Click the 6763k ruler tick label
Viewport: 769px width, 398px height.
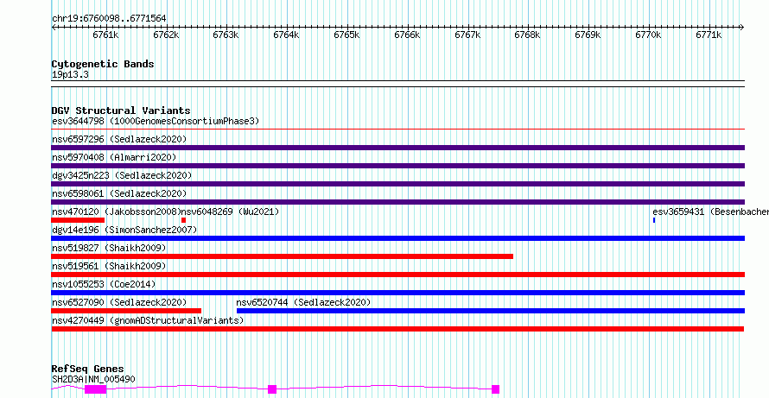pyautogui.click(x=226, y=35)
